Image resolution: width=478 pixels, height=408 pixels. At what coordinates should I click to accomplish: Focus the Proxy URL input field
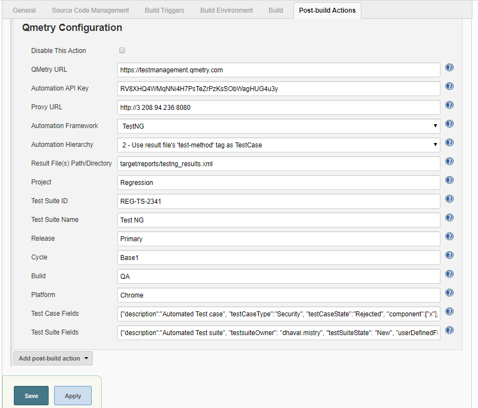pos(279,108)
